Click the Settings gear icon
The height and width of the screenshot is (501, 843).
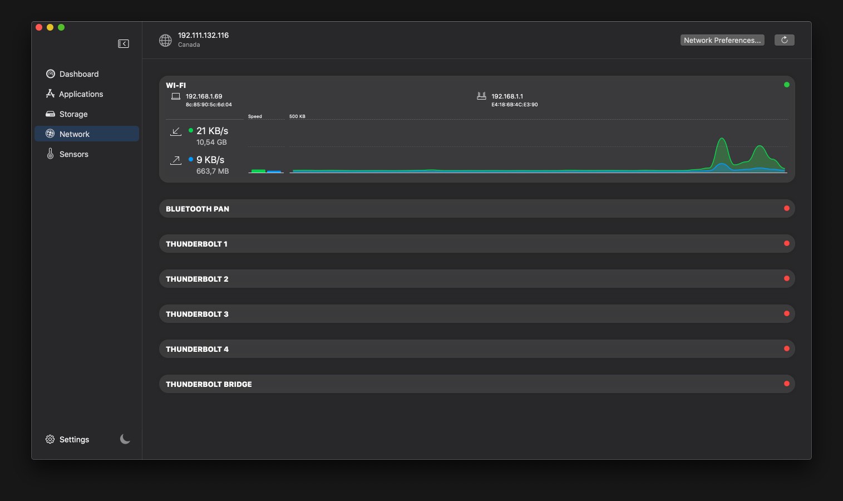tap(50, 439)
